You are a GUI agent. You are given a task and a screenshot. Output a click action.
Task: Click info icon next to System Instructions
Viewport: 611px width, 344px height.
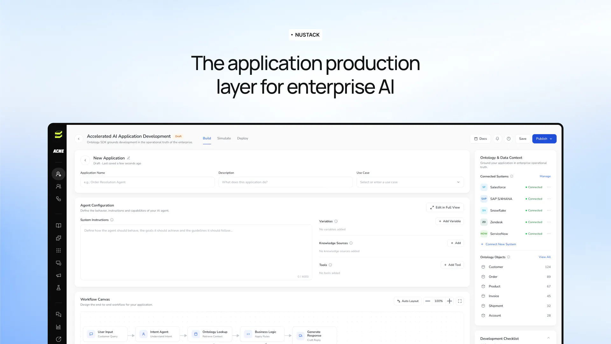coord(112,220)
